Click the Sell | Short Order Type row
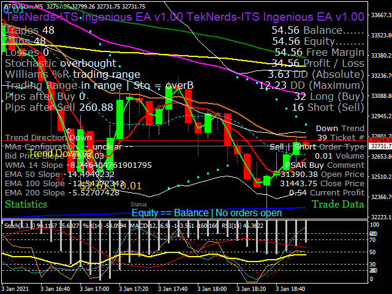 [x=317, y=147]
